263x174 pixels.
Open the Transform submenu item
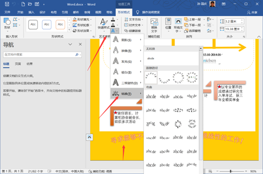(x=127, y=94)
